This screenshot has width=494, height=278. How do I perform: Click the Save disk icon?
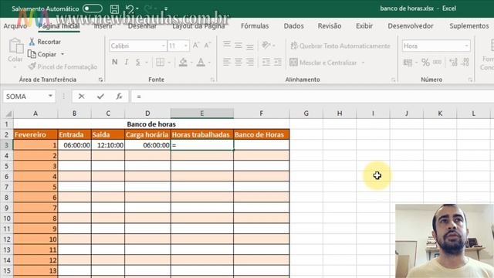point(114,8)
